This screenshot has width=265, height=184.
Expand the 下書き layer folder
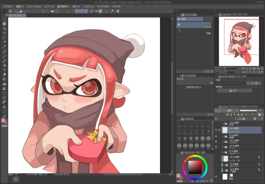point(224,170)
